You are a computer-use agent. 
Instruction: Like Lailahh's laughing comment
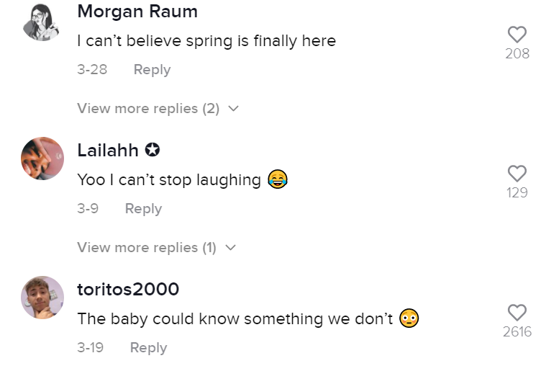(517, 173)
